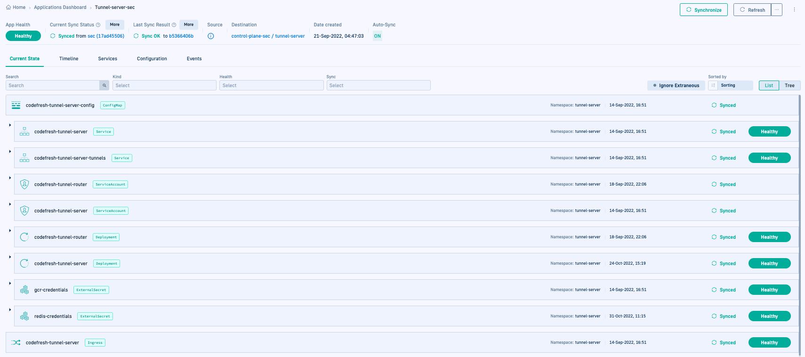Expand the codefresh-tunnel-server-tunnels Service row
This screenshot has height=357, width=805.
click(10, 152)
